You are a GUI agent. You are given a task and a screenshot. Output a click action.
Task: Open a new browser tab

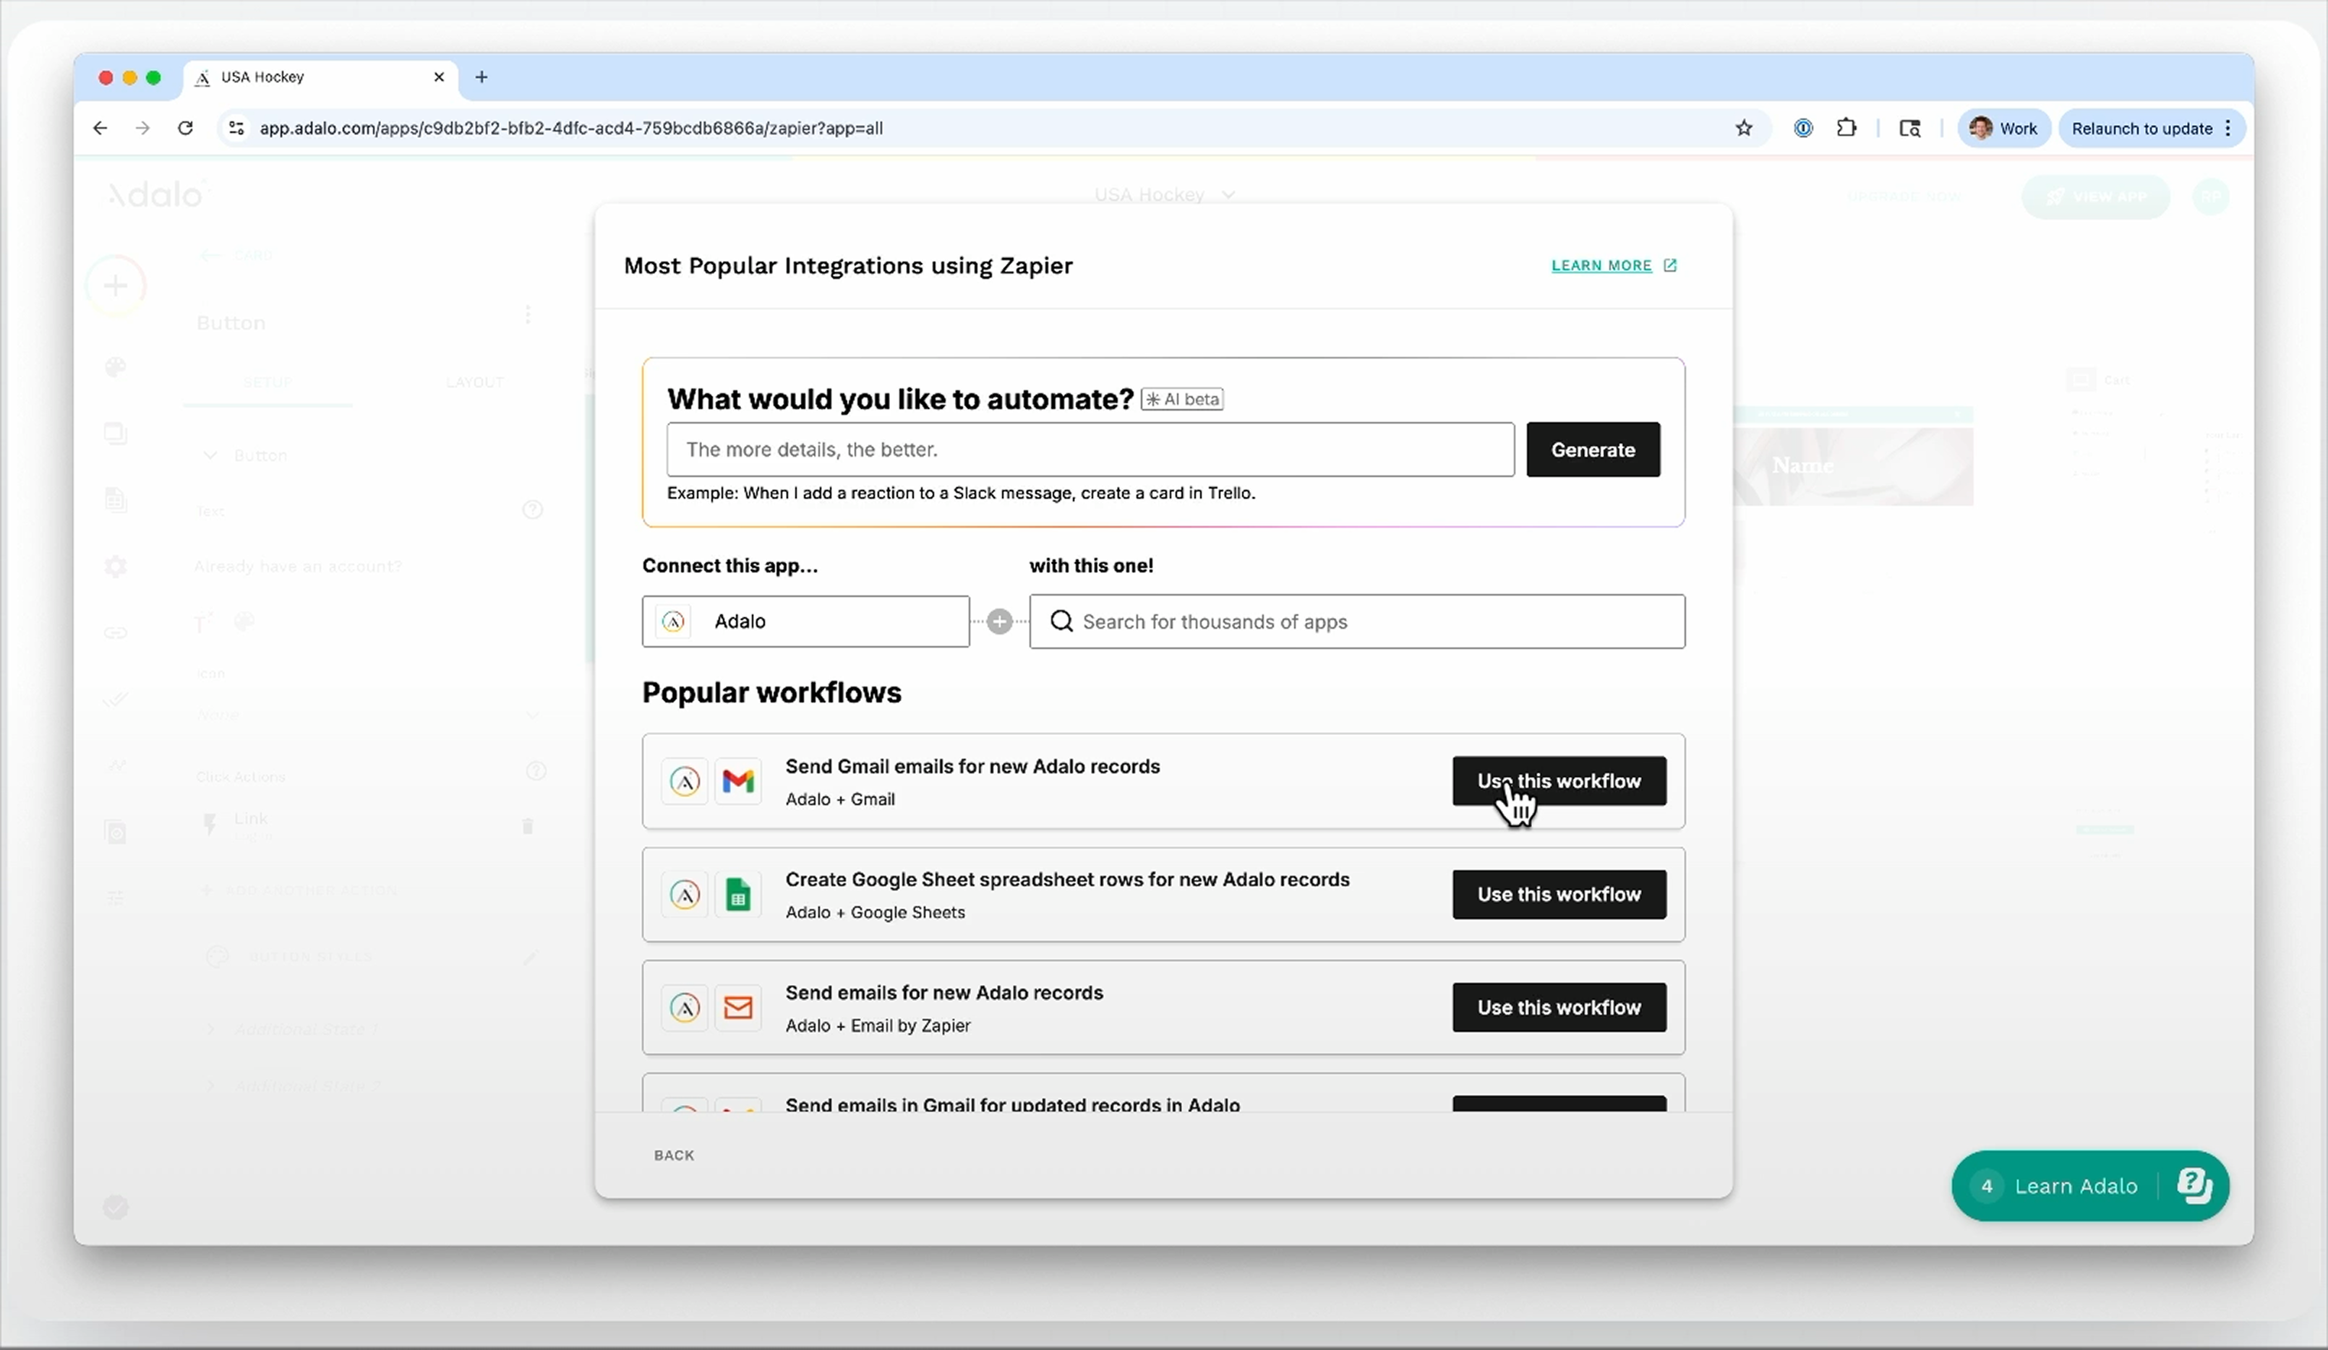(482, 77)
